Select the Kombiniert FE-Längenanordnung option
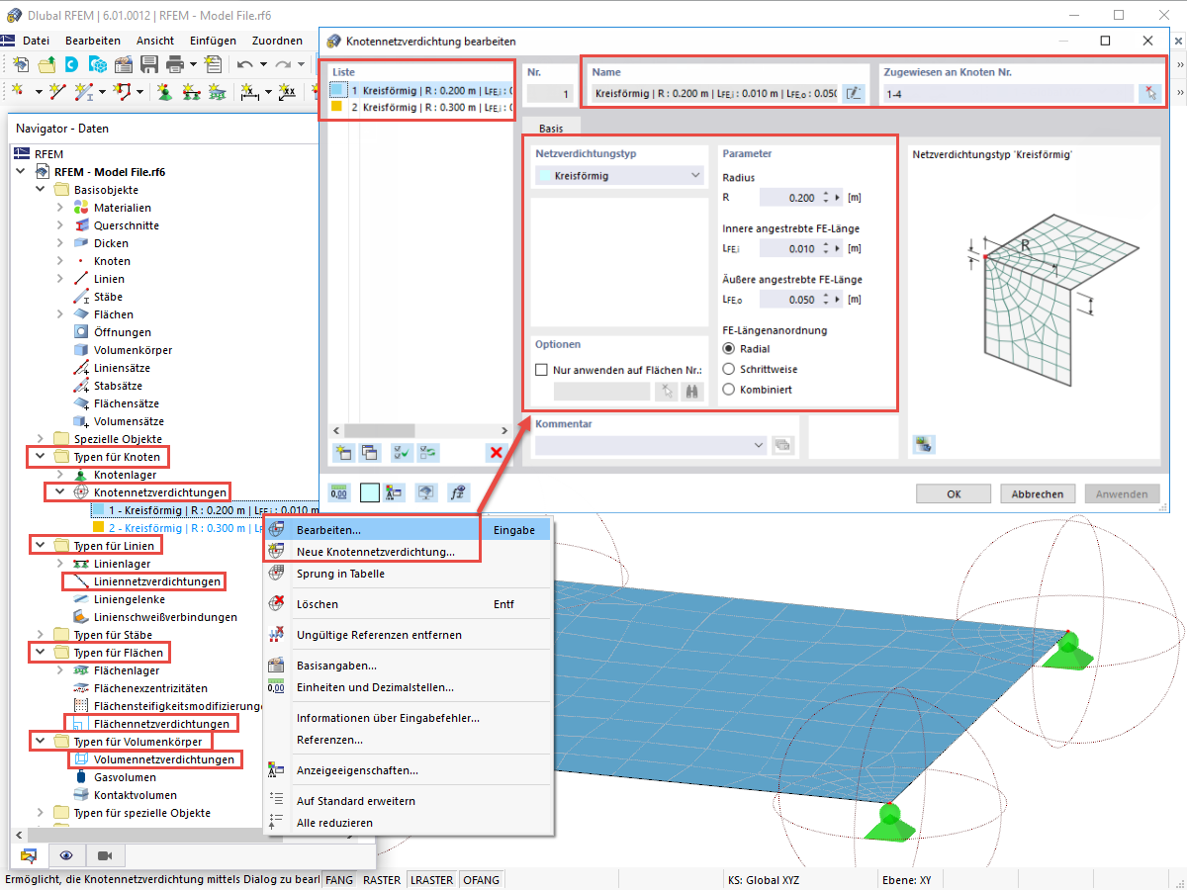Viewport: 1187px width, 890px height. 729,392
